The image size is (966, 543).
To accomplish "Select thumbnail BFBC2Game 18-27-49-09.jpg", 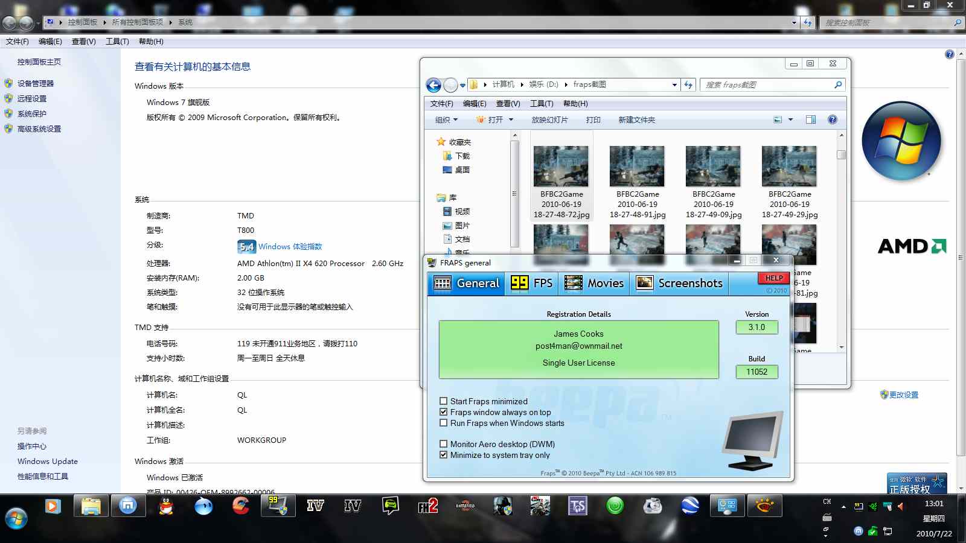I will point(713,182).
